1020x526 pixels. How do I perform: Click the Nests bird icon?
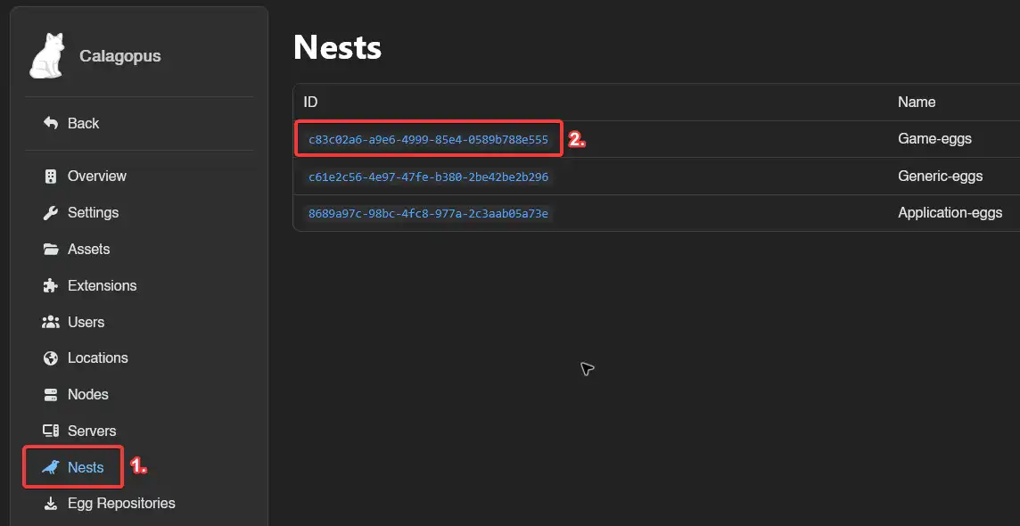52,467
